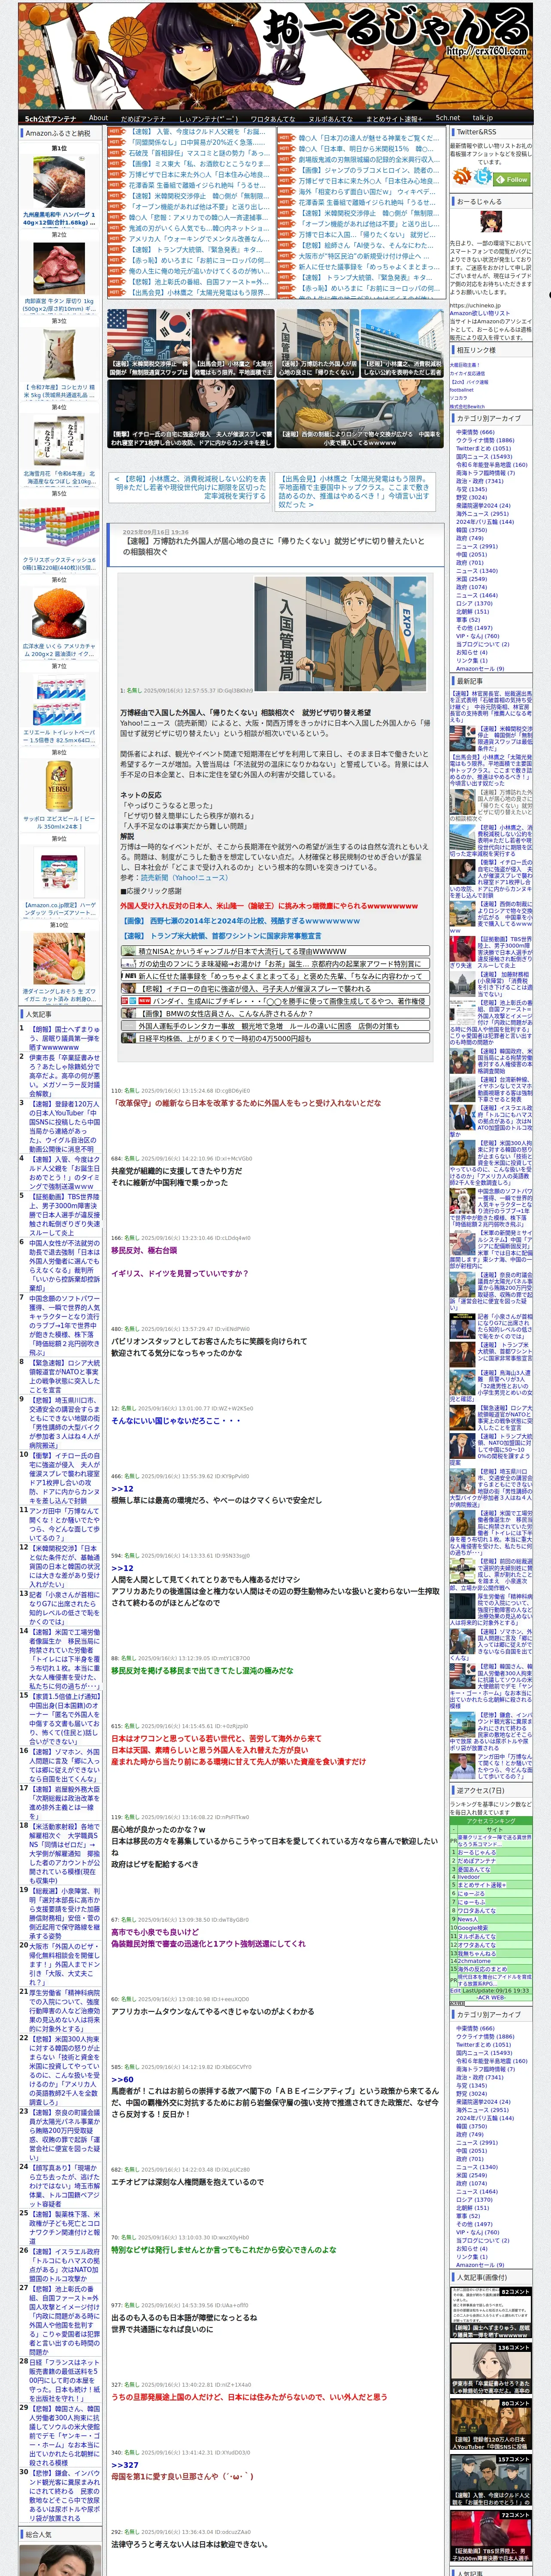Open popular article thumbnail with 157コメント

[x=491, y=2480]
